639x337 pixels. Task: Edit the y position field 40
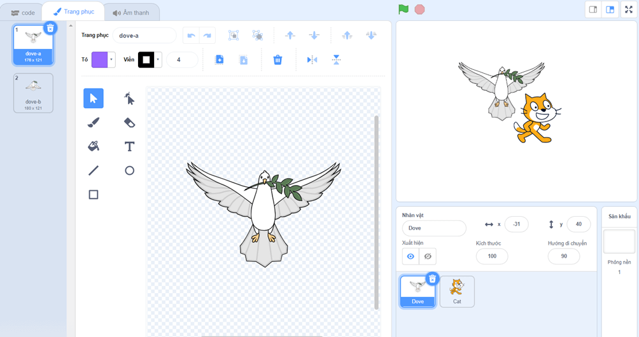(x=579, y=224)
